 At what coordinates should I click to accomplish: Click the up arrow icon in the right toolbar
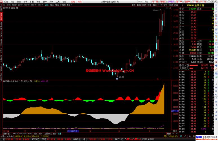coord(216,8)
